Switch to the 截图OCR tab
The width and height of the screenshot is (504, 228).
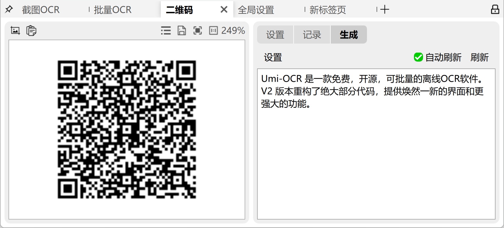(x=41, y=10)
